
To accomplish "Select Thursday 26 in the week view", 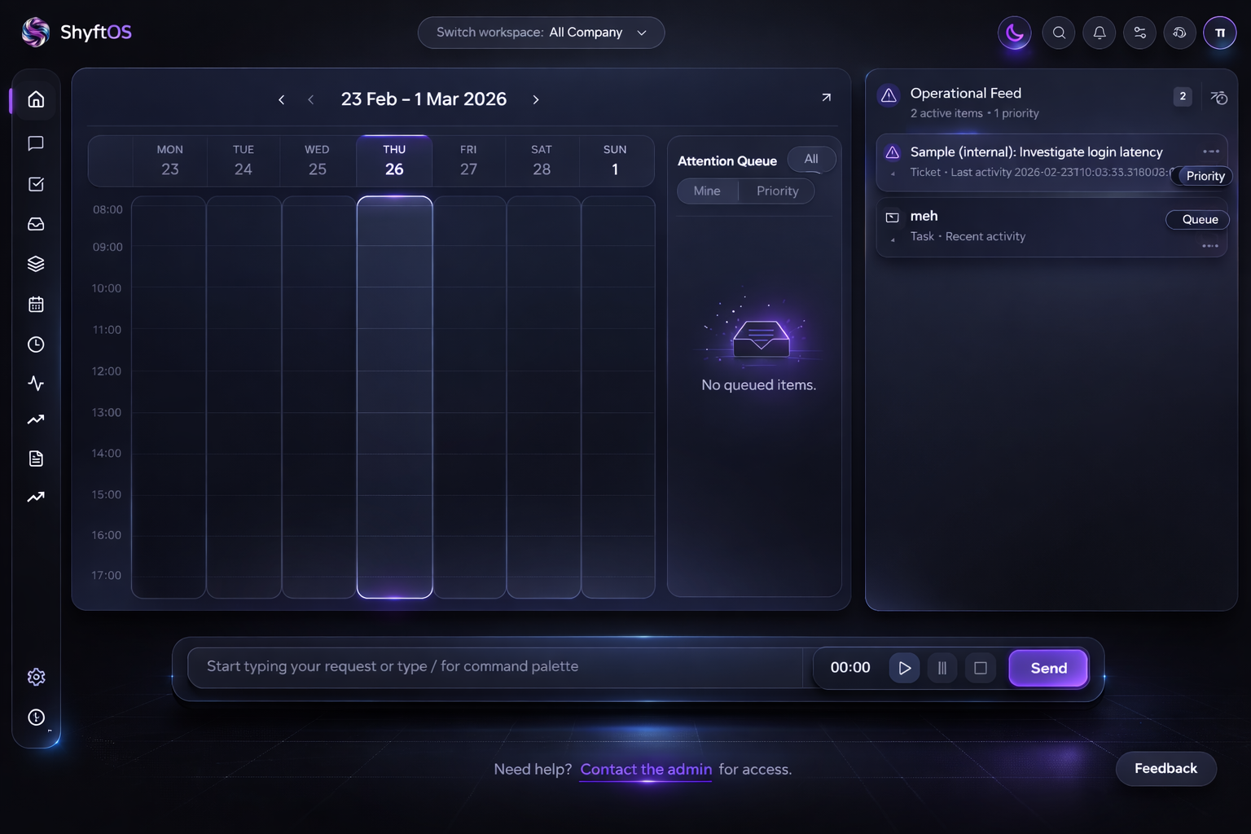I will 394,160.
